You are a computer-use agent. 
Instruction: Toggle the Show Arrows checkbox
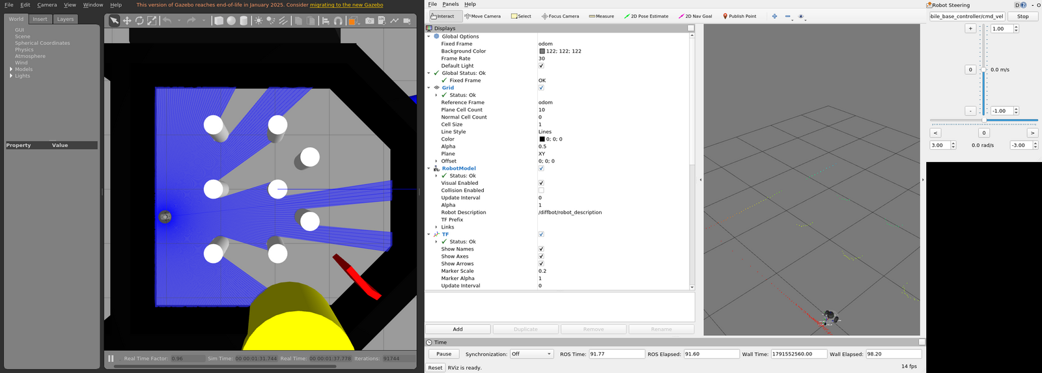point(541,264)
